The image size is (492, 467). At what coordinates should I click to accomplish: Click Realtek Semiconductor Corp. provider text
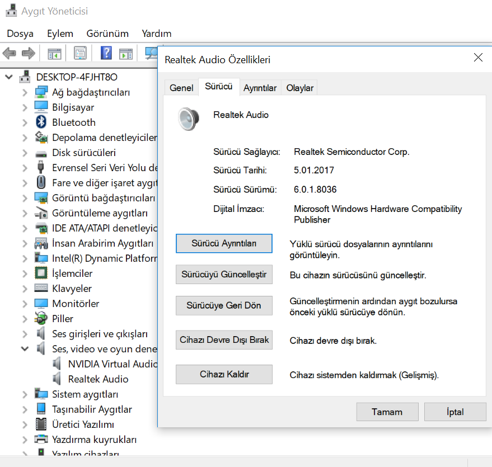point(352,152)
